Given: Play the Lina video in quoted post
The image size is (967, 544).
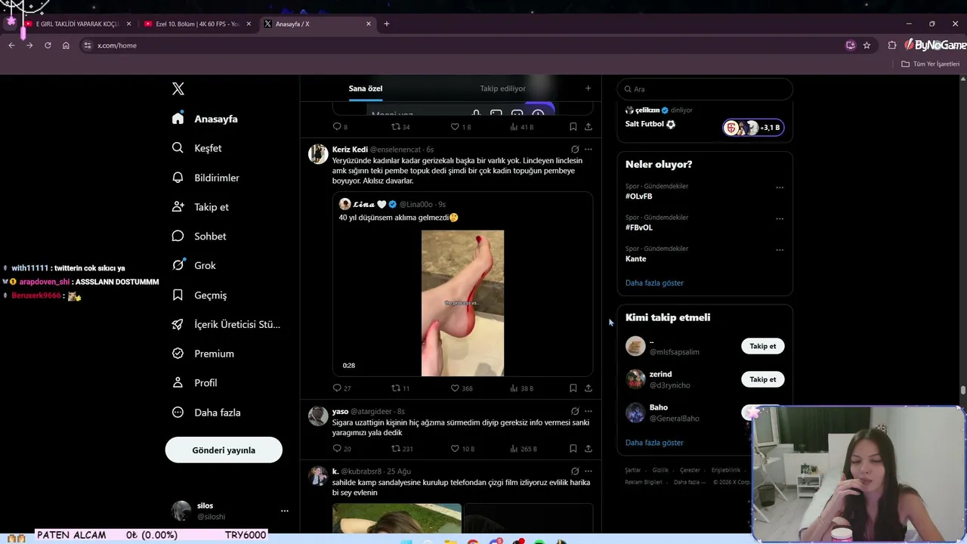Looking at the screenshot, I should 462,303.
